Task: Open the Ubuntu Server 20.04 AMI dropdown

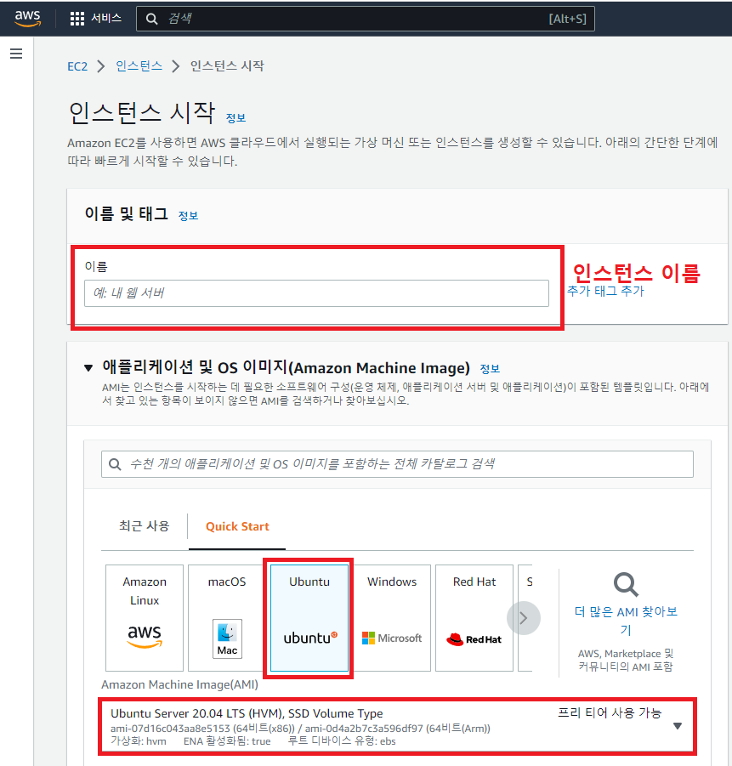Action: [x=678, y=726]
